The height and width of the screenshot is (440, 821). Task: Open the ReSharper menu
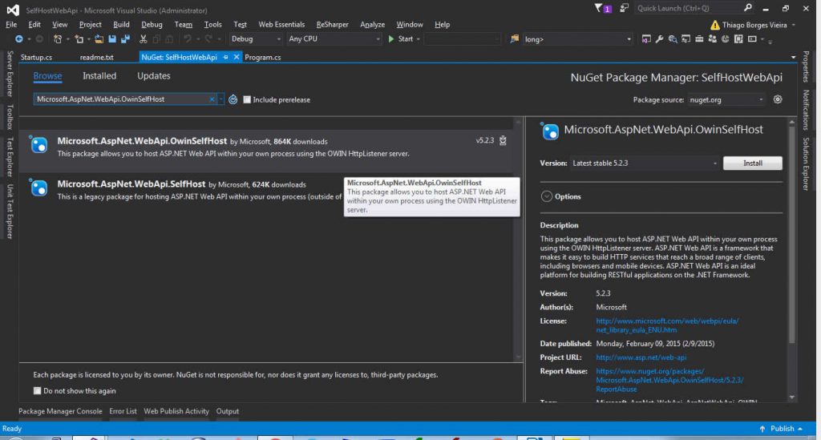point(332,25)
